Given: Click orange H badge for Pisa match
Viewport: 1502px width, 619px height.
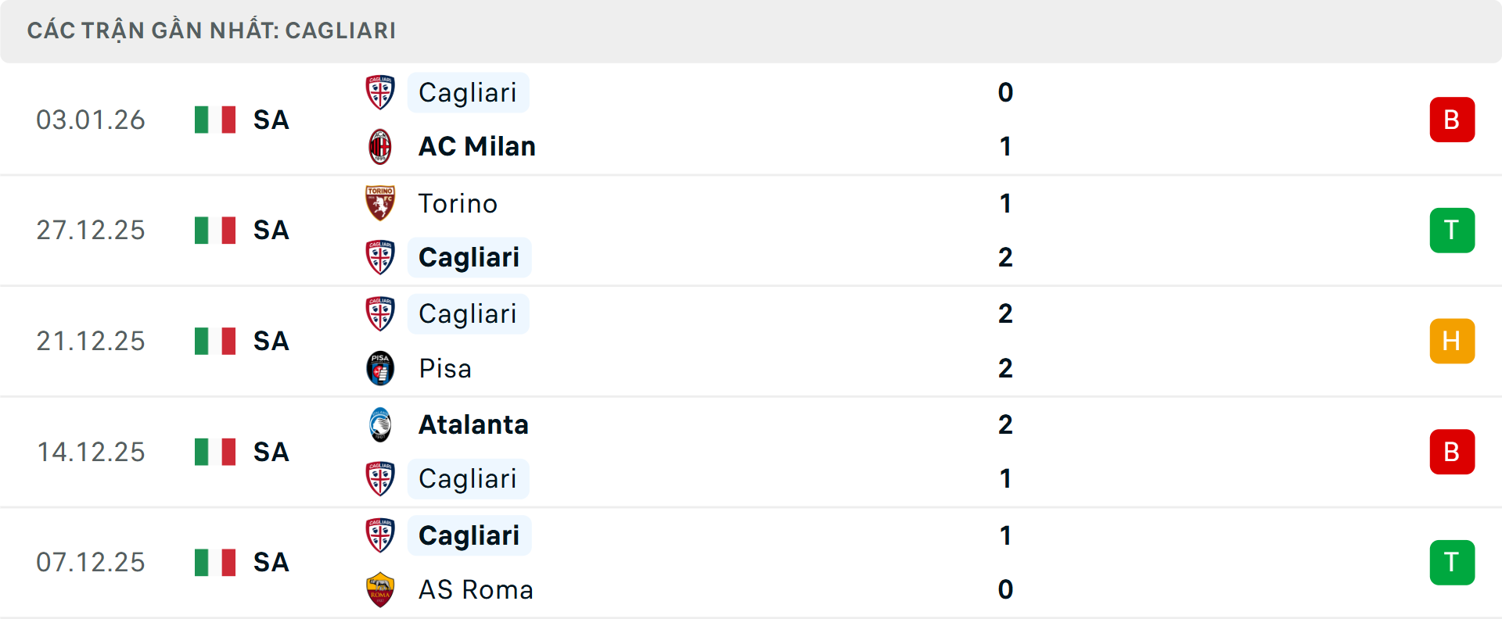Looking at the screenshot, I should (1452, 342).
